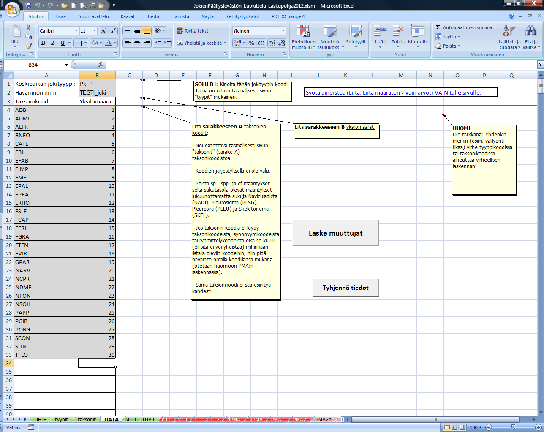Click the fx insert function icon
The image size is (544, 432).
click(101, 65)
